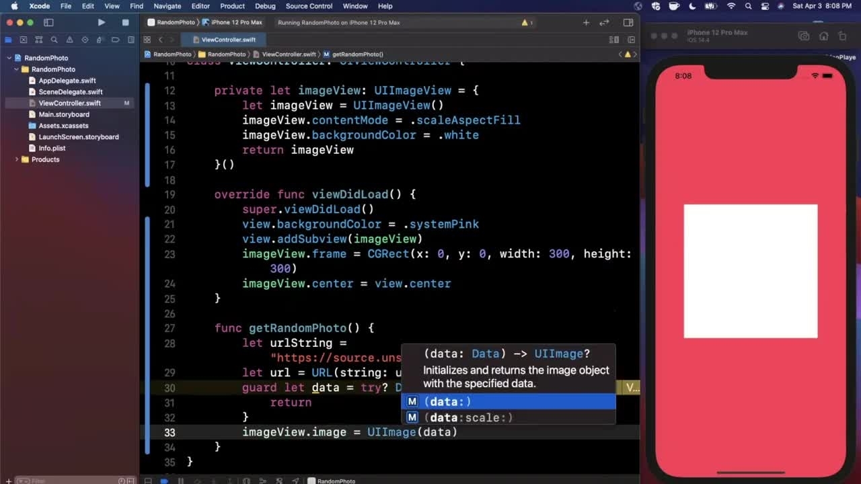Toggle the inspectors panel on the right

(x=628, y=22)
